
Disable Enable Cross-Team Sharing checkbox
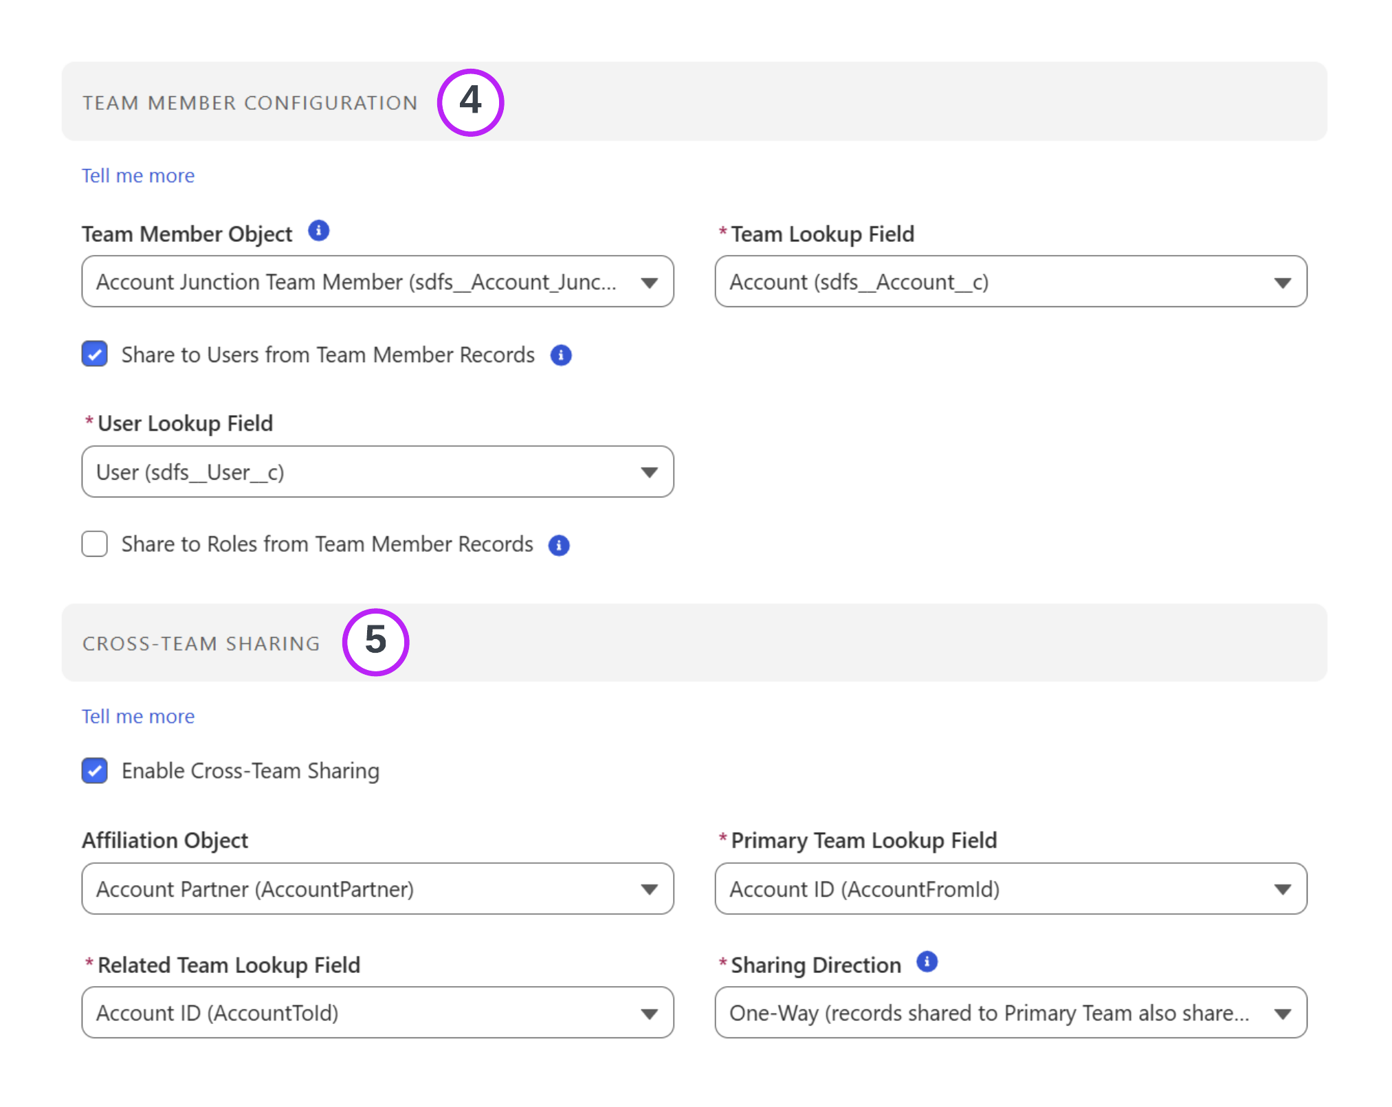click(95, 771)
